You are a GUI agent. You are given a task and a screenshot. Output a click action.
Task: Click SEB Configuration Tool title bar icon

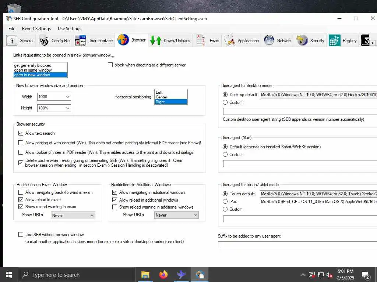click(x=9, y=18)
